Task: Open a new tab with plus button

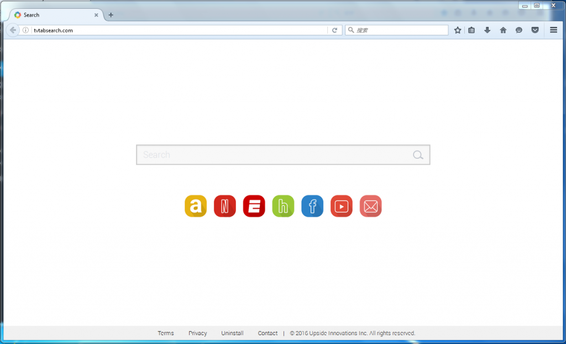Action: click(x=111, y=15)
